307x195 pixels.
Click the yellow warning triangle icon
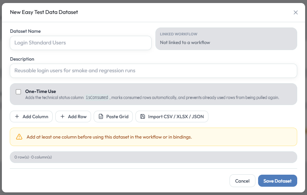(x=19, y=137)
